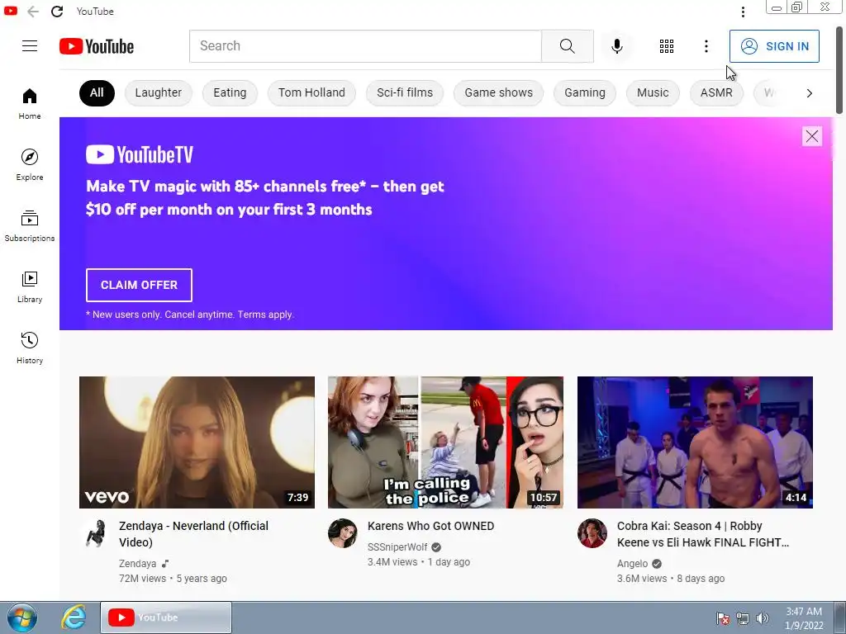This screenshot has height=634, width=846.
Task: Focus the Search input field
Action: click(x=365, y=46)
